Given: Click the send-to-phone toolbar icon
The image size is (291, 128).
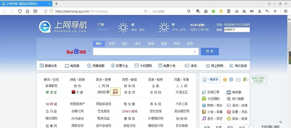Looking at the screenshot, I should pos(229,11).
